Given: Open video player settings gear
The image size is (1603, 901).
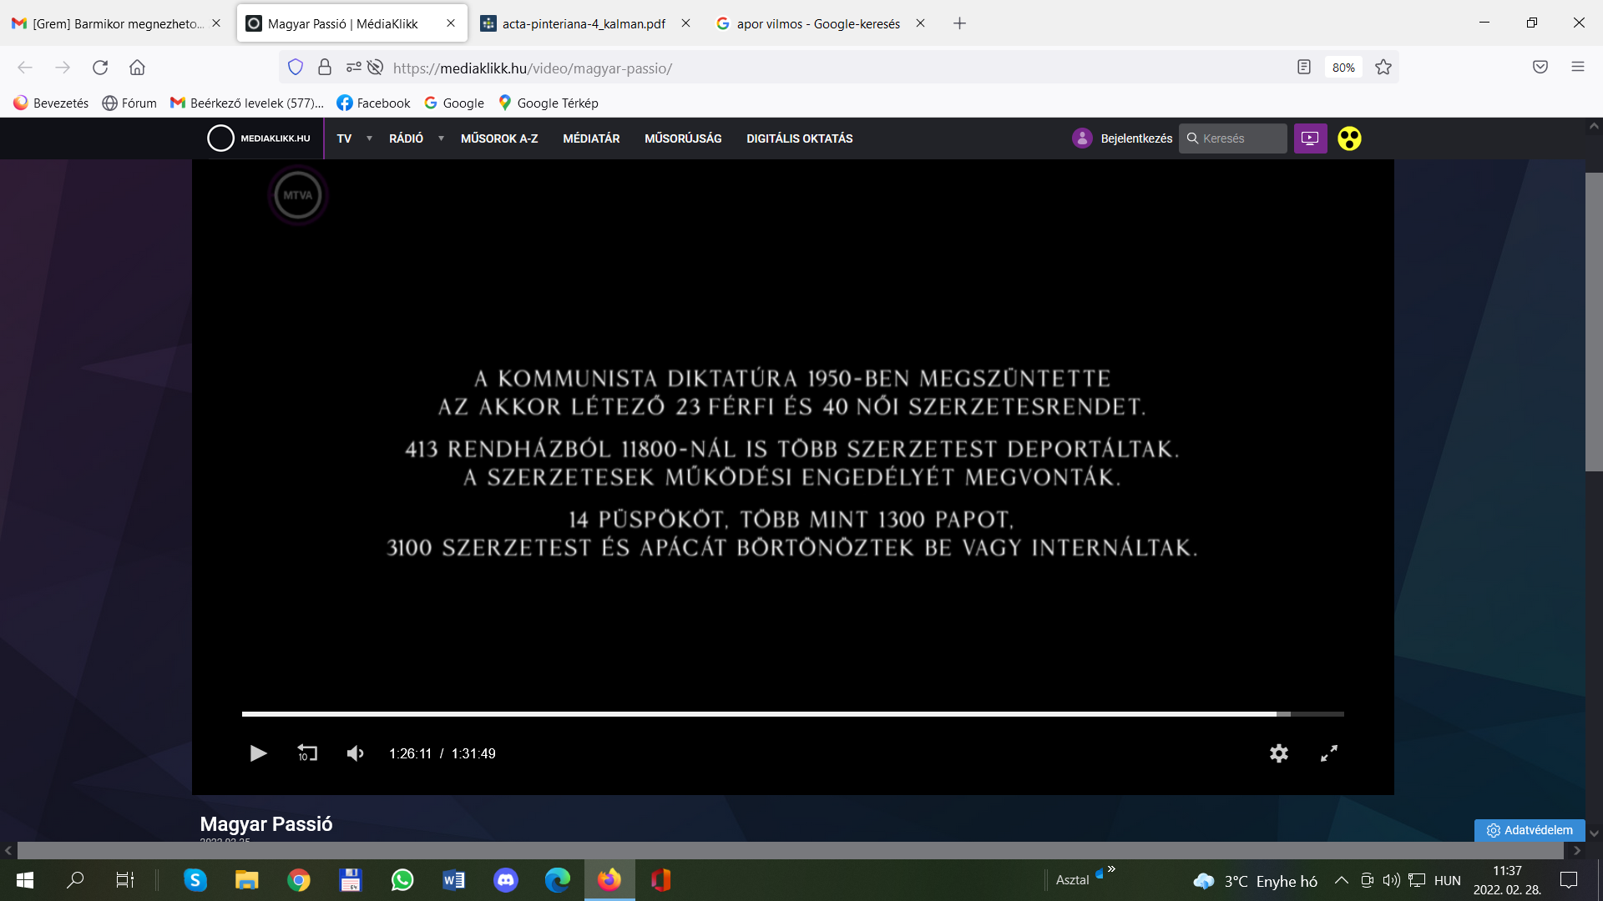Looking at the screenshot, I should 1279,753.
